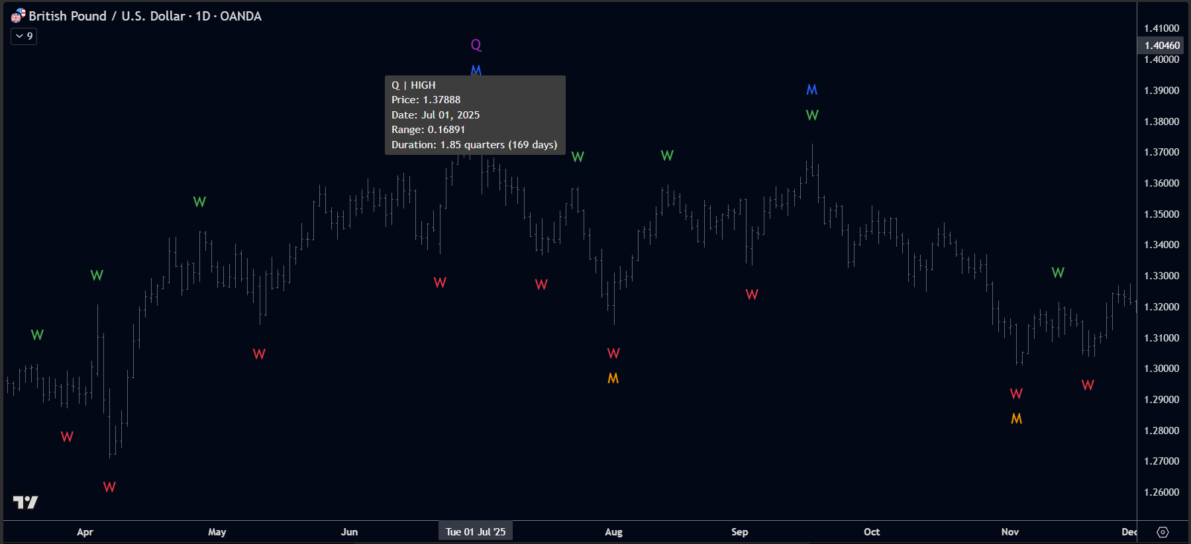Open the chart settings hexagon icon
Viewport: 1191px width, 544px height.
(x=1163, y=532)
